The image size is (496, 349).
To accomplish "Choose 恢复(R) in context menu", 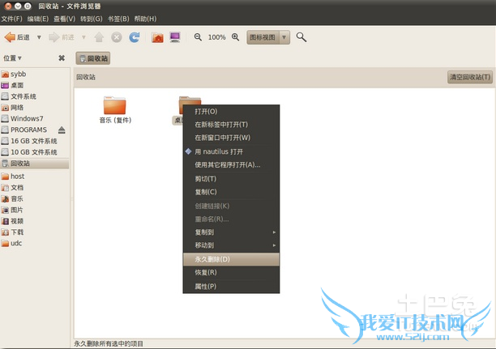I will tap(231, 272).
